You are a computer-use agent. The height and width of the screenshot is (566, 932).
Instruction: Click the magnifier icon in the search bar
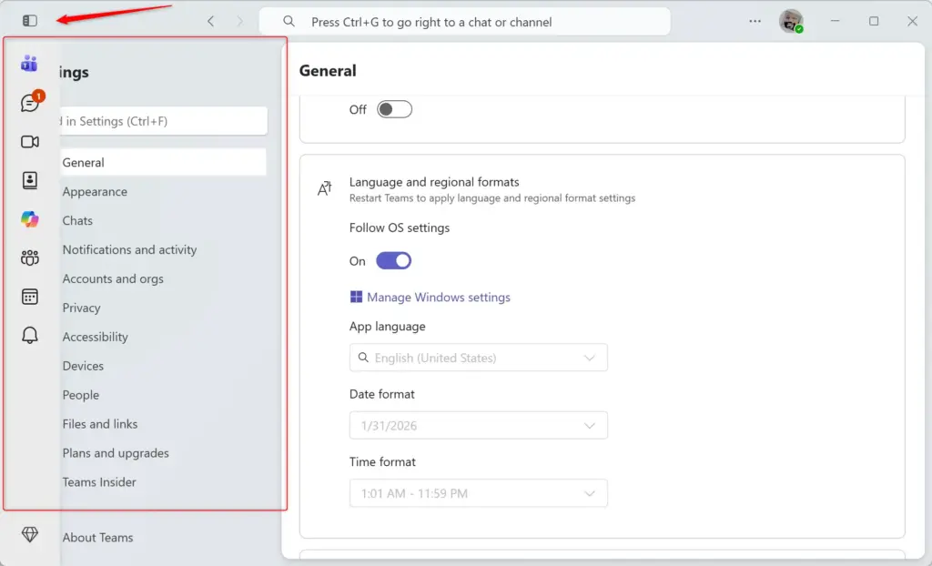[x=289, y=22]
